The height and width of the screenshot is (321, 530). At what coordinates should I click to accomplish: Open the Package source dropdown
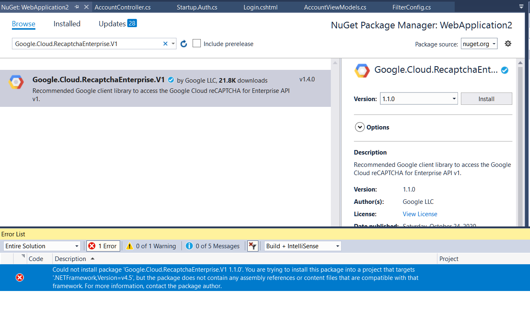tap(479, 44)
